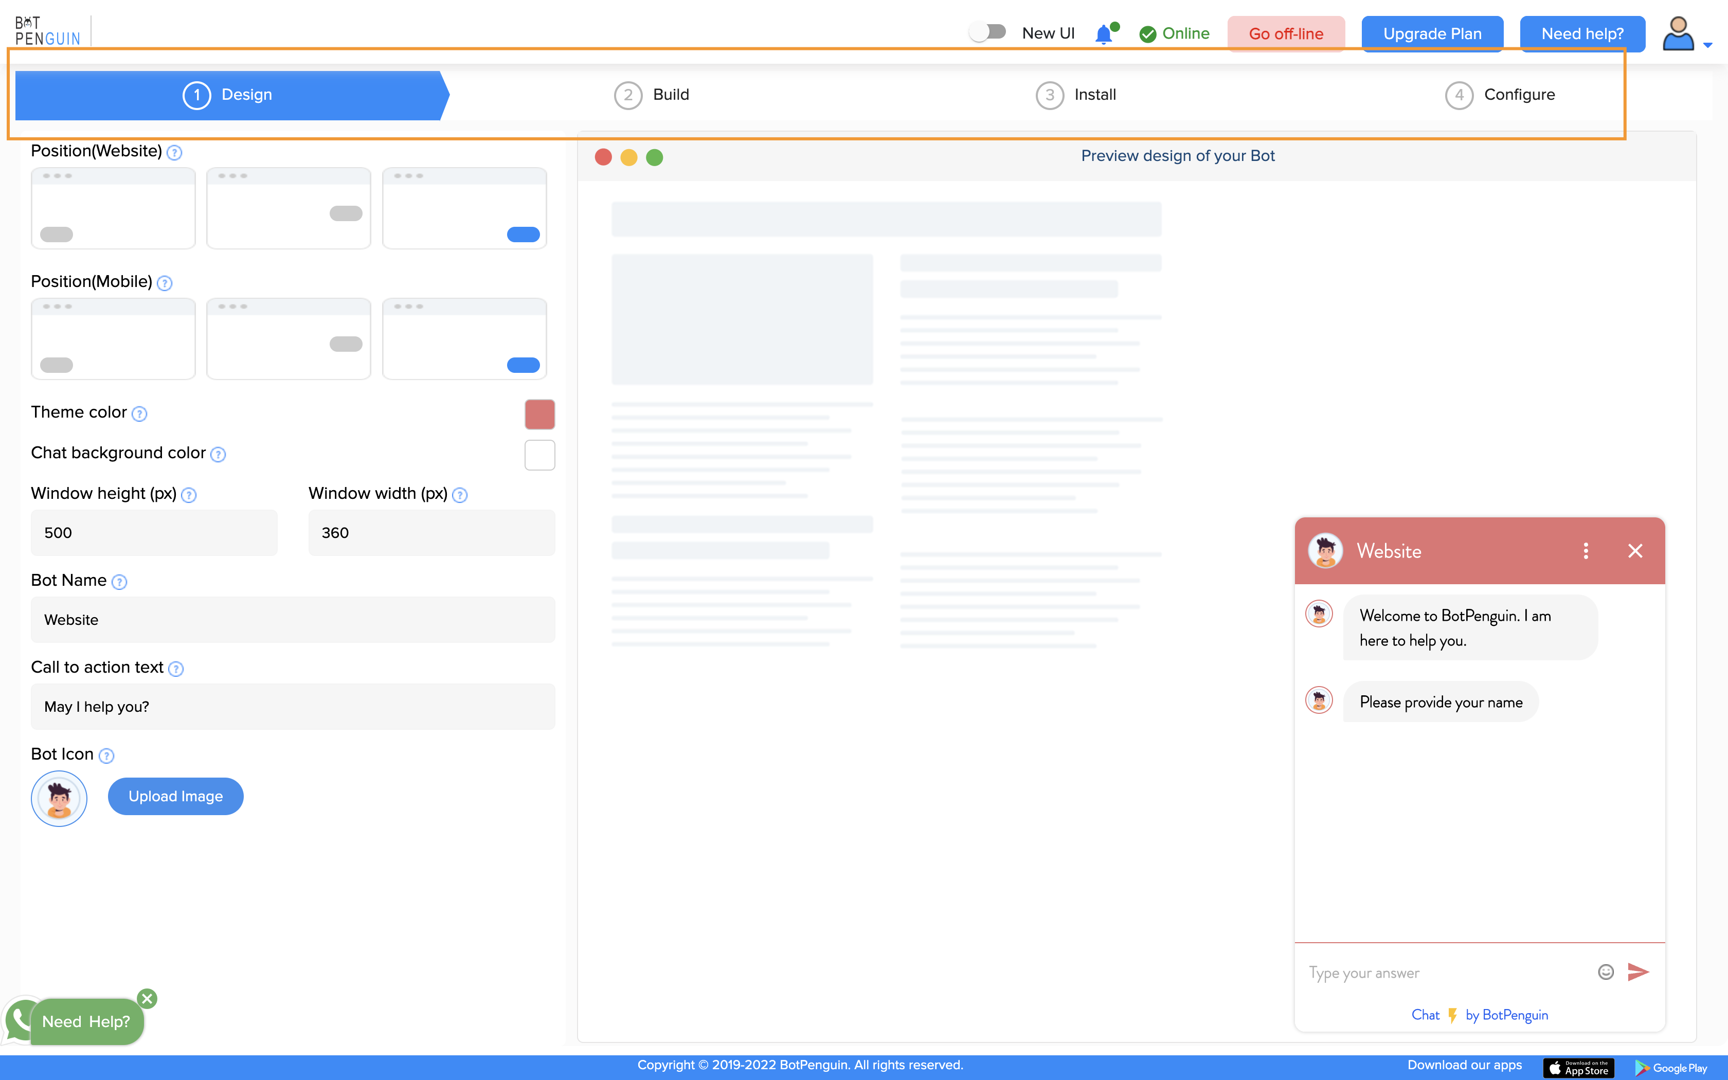Show help for Position(Website)
The height and width of the screenshot is (1080, 1728).
pos(174,152)
